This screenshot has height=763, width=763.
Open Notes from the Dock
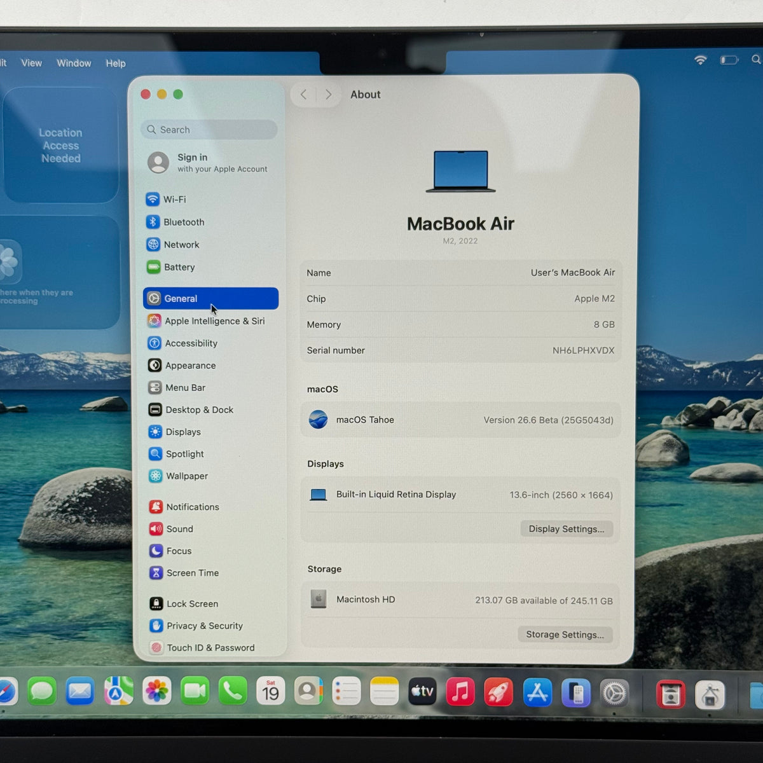[384, 691]
